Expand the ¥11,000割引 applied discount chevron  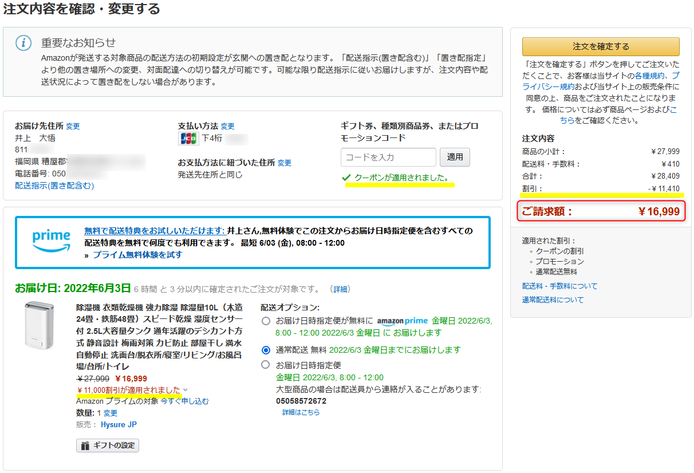coord(185,390)
